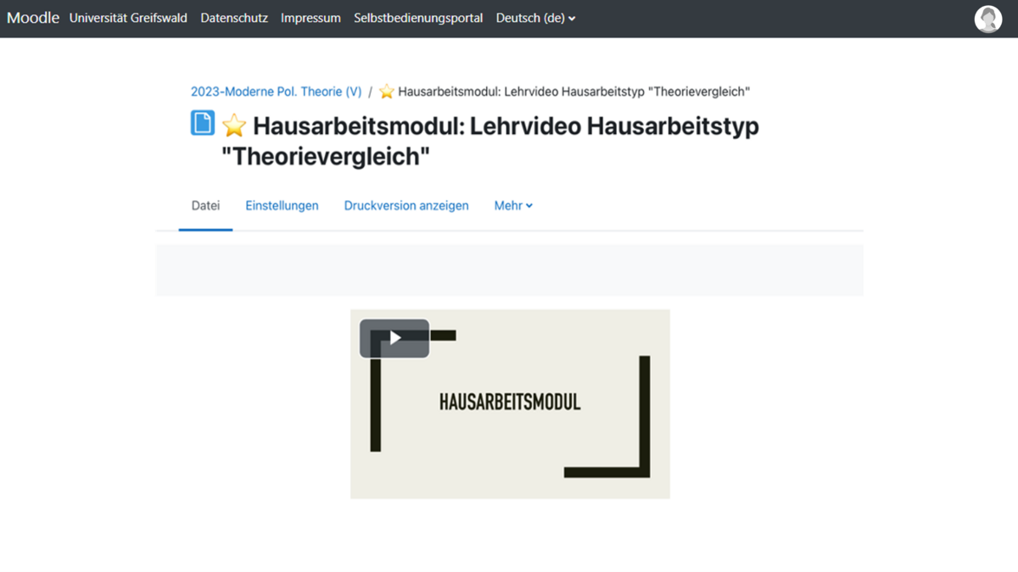Visit the Impressum link
The height and width of the screenshot is (572, 1018).
coord(310,18)
